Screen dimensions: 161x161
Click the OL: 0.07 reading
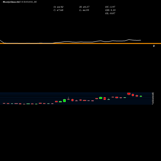pos(110,14)
